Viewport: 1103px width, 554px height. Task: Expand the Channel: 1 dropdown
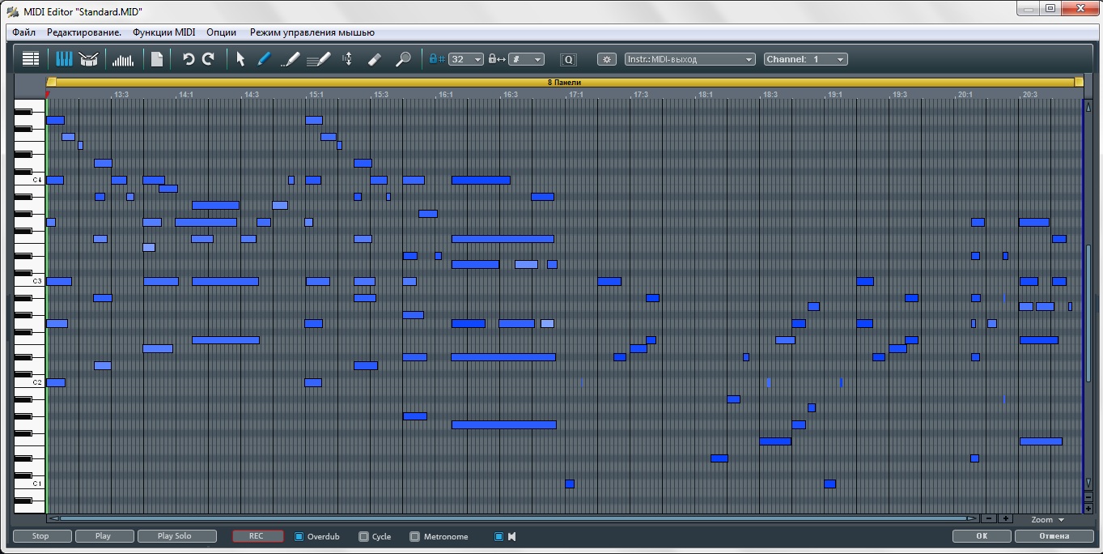(805, 59)
